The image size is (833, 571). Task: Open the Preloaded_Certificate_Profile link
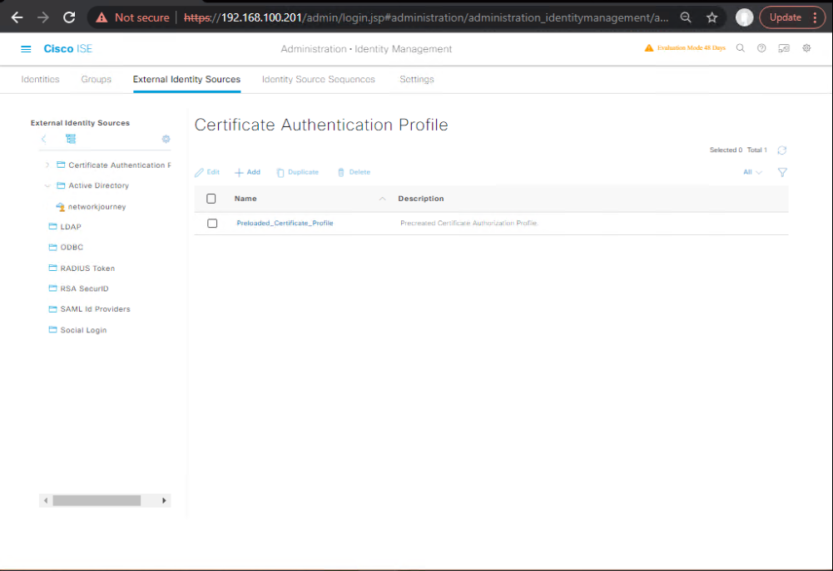[285, 224]
